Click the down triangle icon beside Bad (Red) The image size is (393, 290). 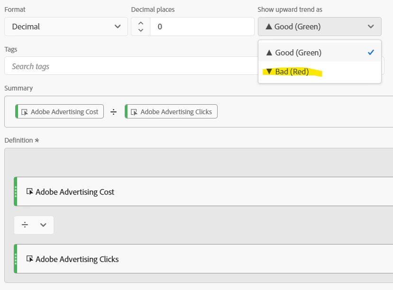[269, 72]
